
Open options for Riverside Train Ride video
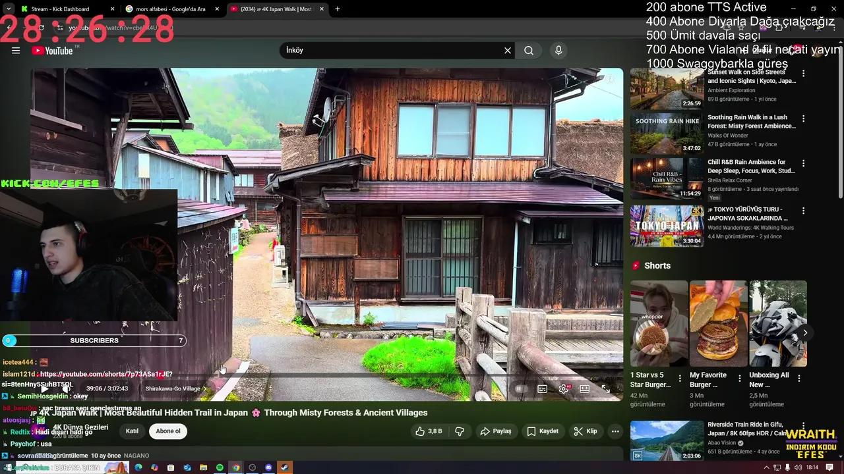(x=803, y=427)
